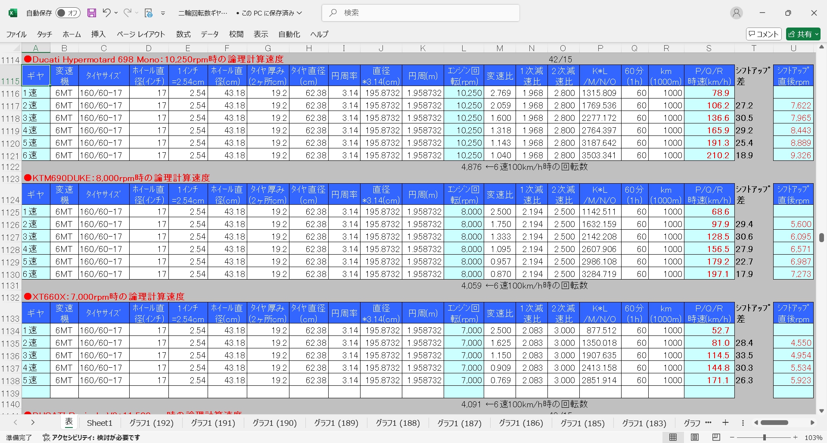Select cell with speed 210.2
827x443 pixels.
[709, 155]
